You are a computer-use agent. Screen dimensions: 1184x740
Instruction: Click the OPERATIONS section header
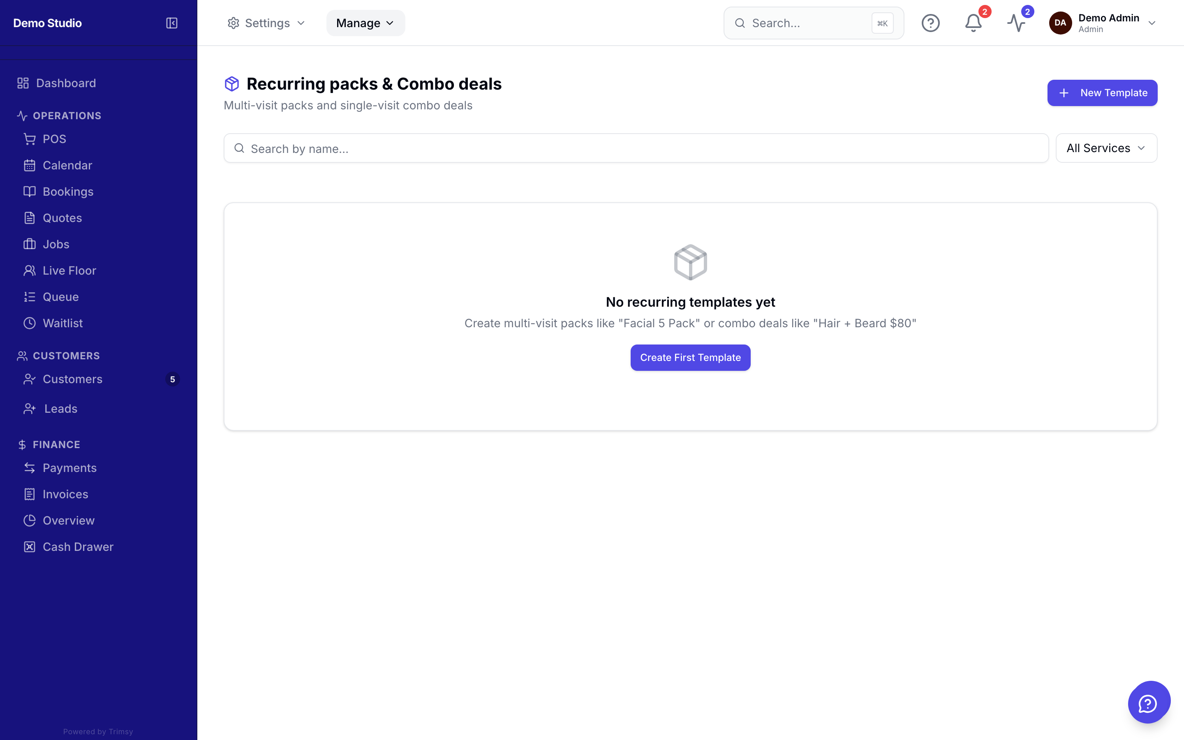click(x=67, y=116)
